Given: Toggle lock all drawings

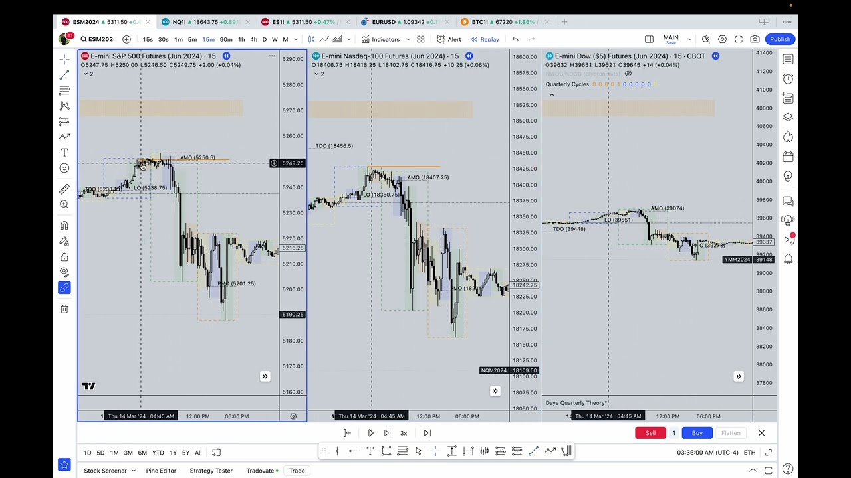Looking at the screenshot, I should coord(64,257).
